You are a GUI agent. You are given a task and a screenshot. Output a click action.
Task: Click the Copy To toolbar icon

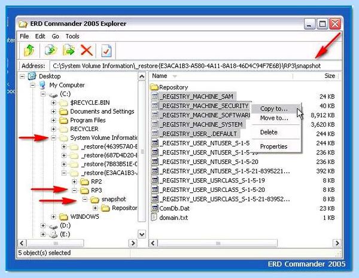51,50
